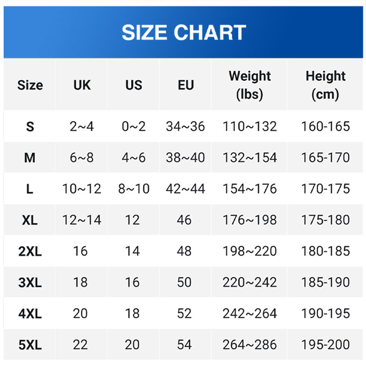Select the Size column header
This screenshot has height=366, width=366.
(x=30, y=85)
